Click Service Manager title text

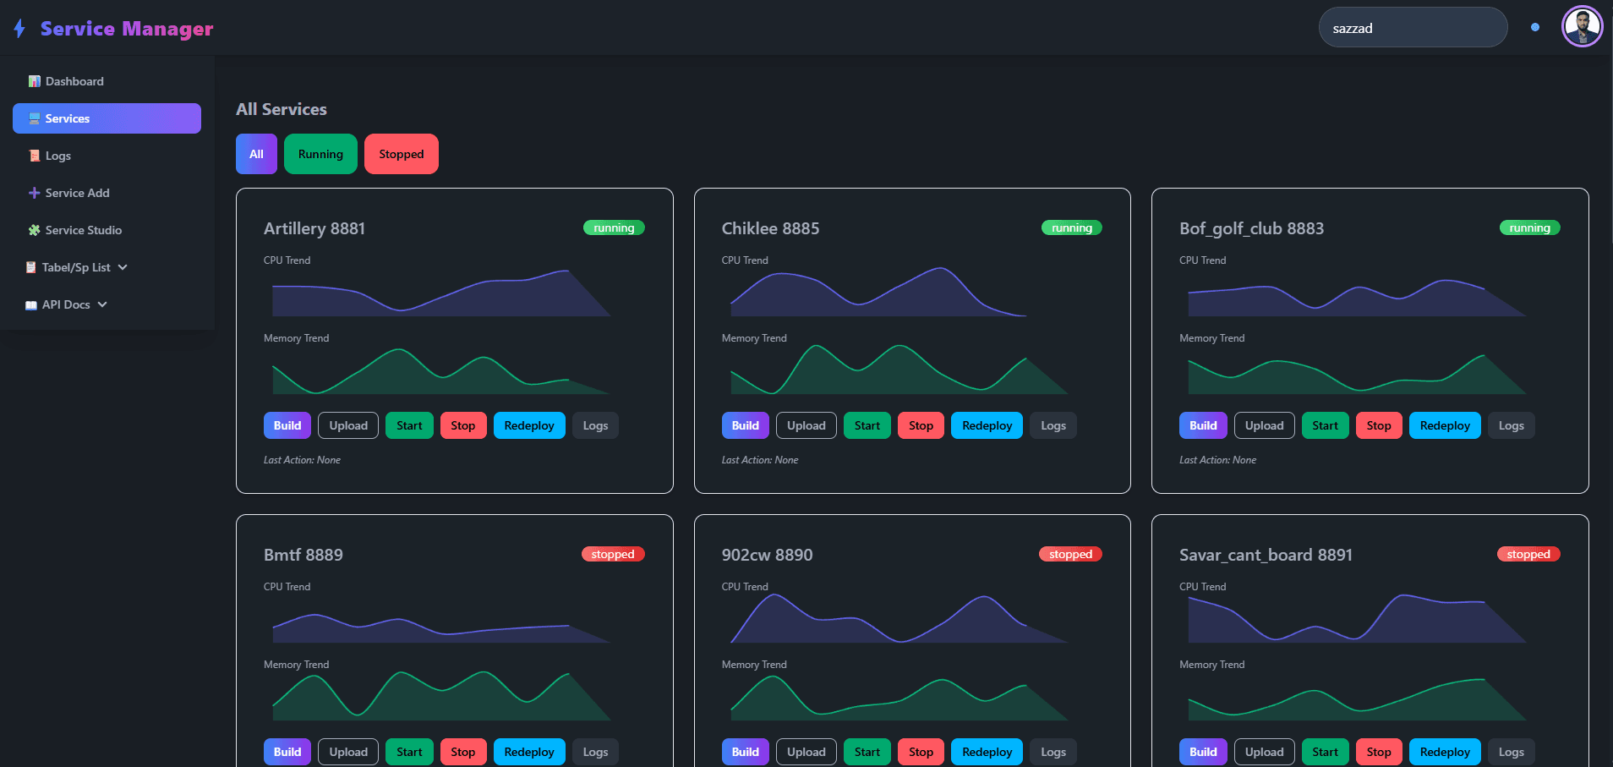(127, 29)
